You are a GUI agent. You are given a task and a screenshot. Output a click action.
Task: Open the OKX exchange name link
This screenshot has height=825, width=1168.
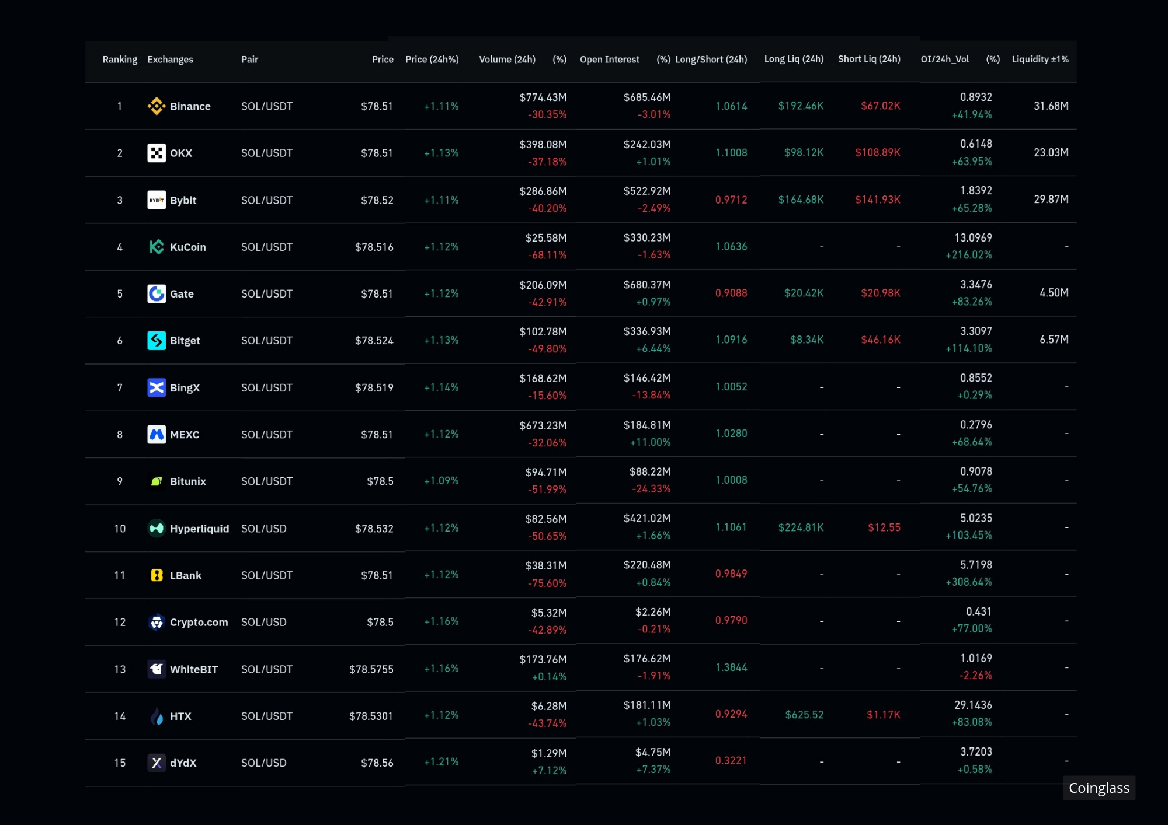point(181,153)
